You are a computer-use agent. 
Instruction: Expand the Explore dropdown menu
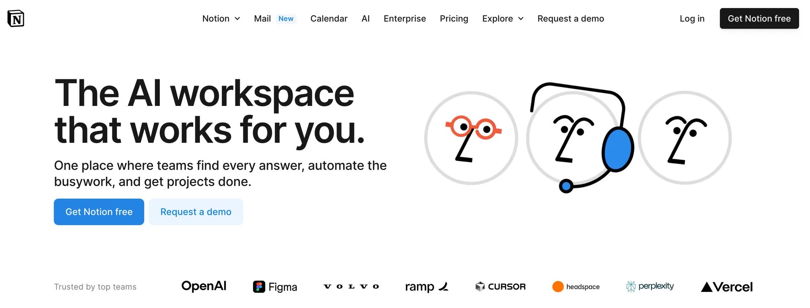503,19
